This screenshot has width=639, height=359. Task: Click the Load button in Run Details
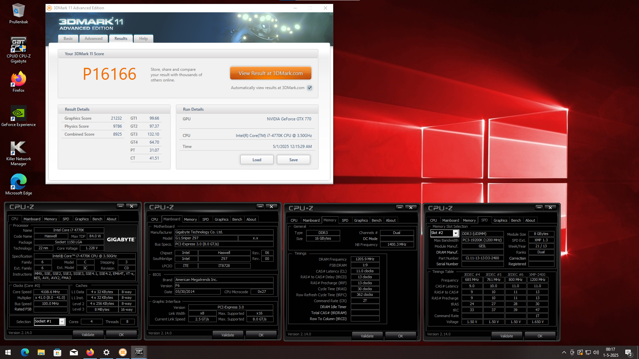coord(257,160)
